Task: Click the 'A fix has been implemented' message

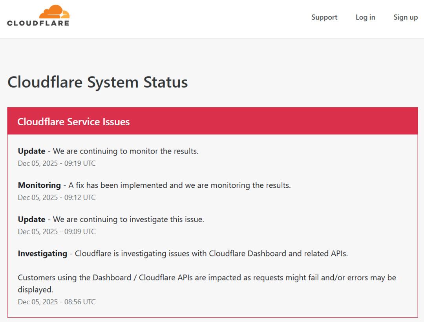Action: pyautogui.click(x=179, y=185)
